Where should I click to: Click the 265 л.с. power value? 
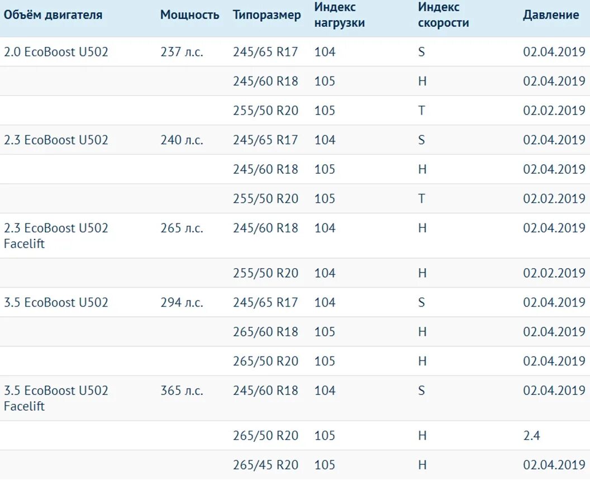click(x=182, y=228)
